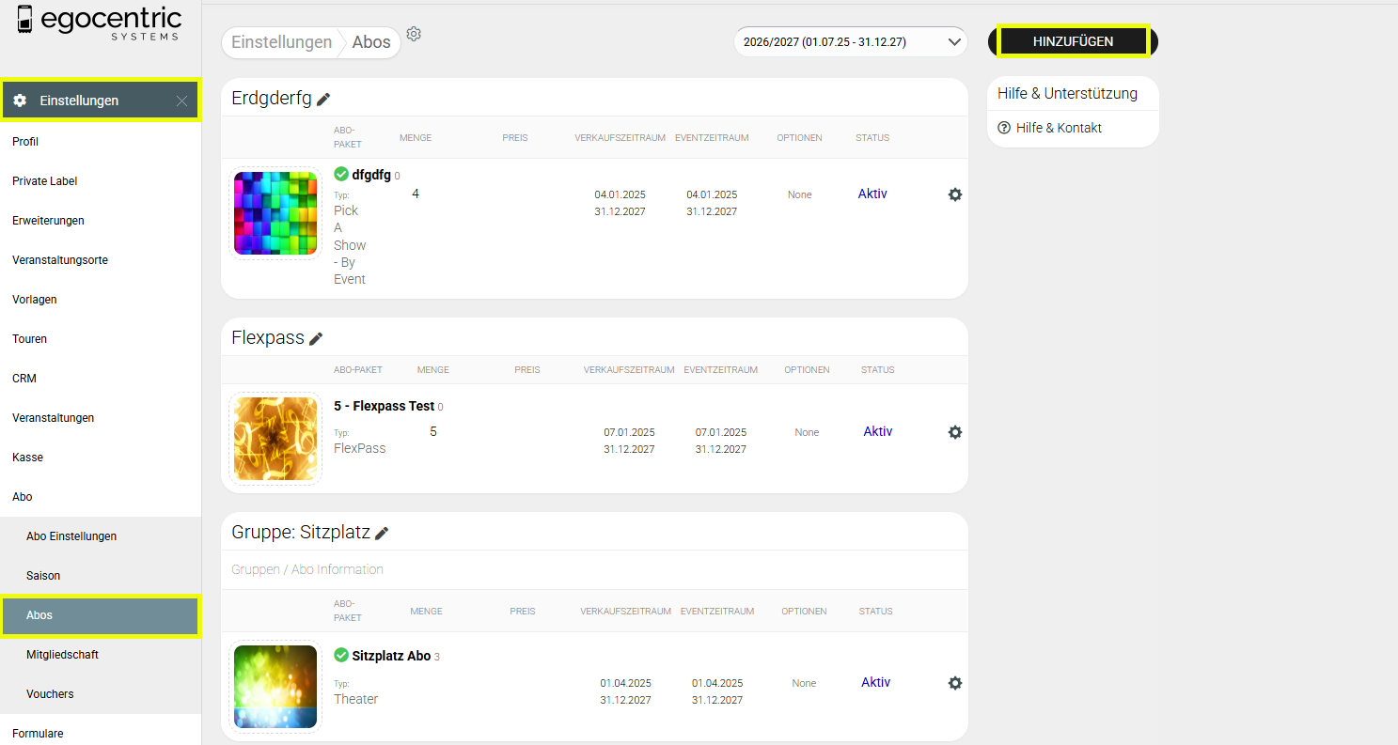Close Einstellungen panel with X icon

(x=181, y=101)
